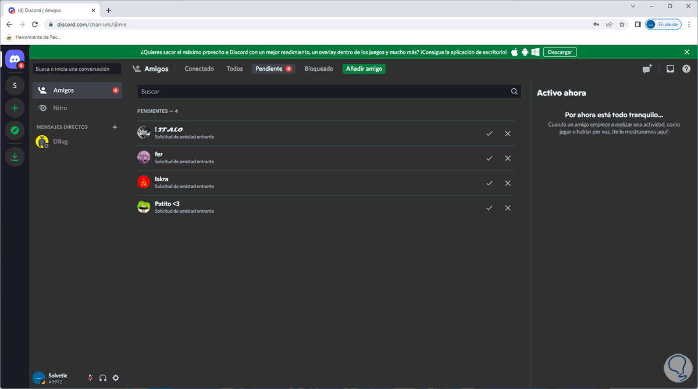
Task: Decline friend request from Iskra
Action: [x=508, y=183]
